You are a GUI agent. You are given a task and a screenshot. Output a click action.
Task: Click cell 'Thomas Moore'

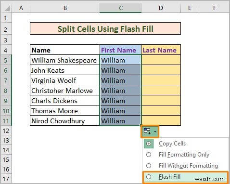pos(65,111)
